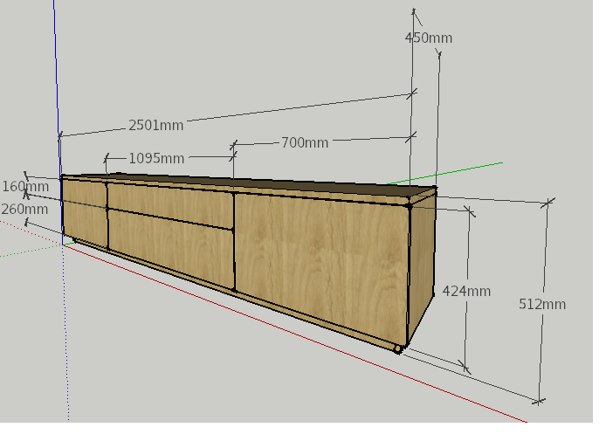Select the 1095mm dimension label

point(156,158)
